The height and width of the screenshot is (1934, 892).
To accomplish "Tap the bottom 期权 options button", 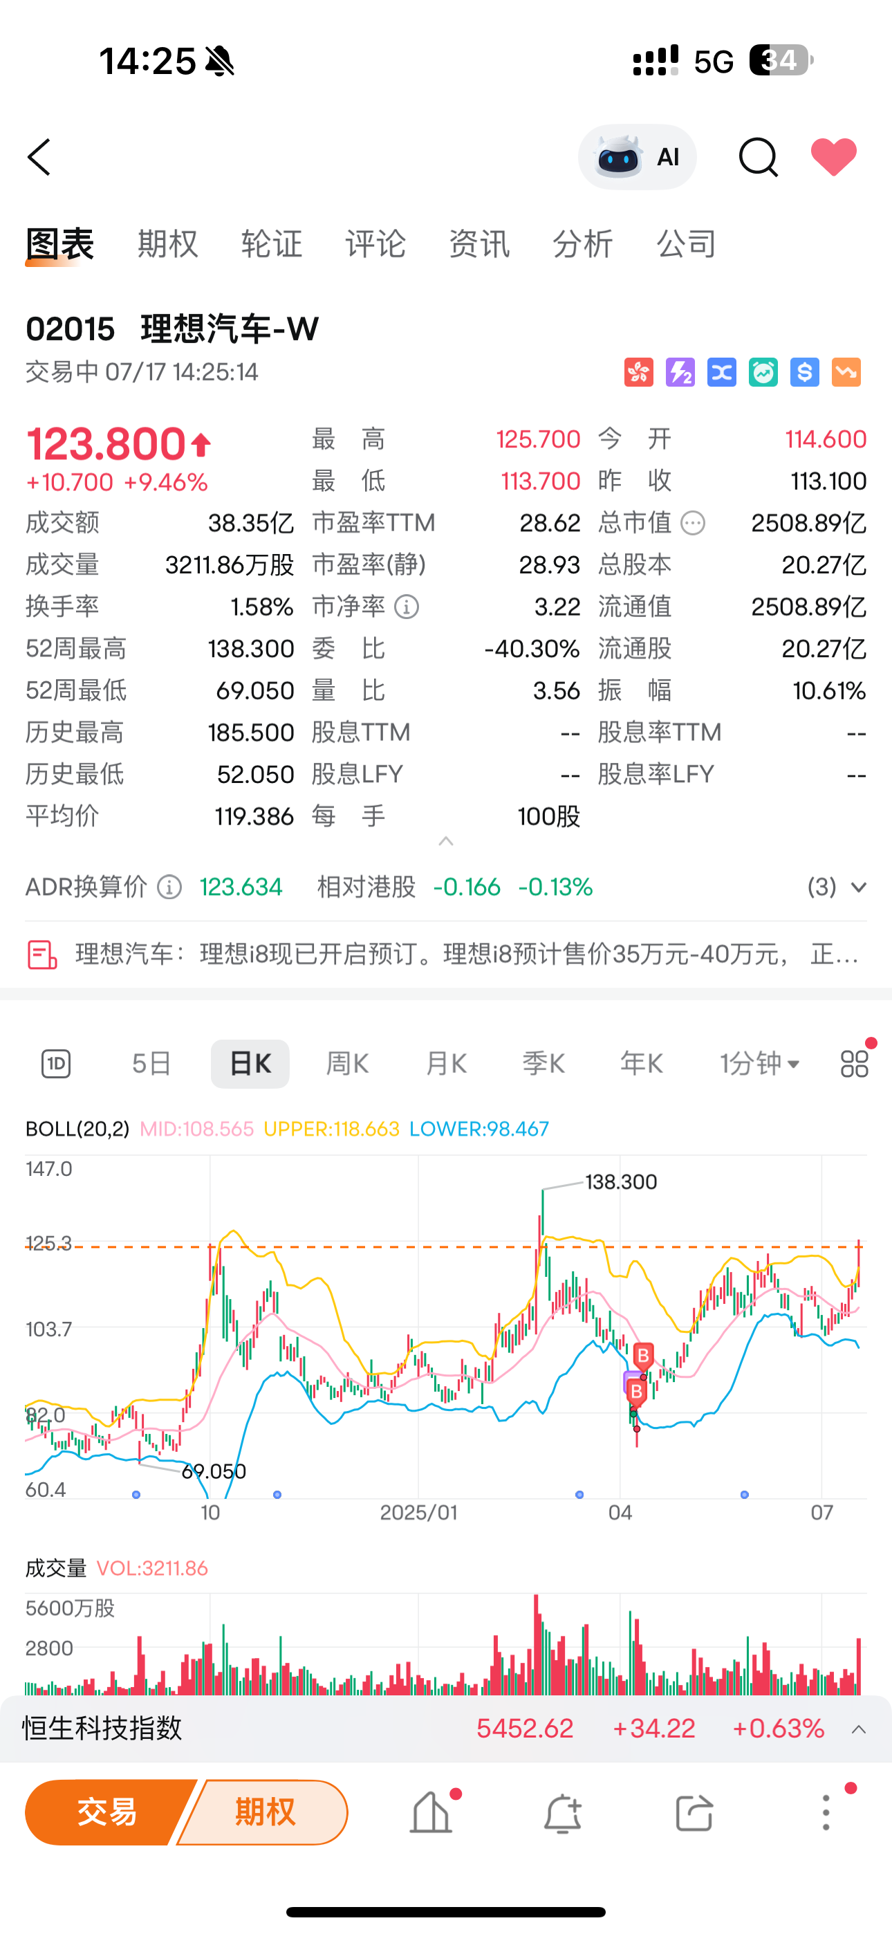I will [264, 1812].
